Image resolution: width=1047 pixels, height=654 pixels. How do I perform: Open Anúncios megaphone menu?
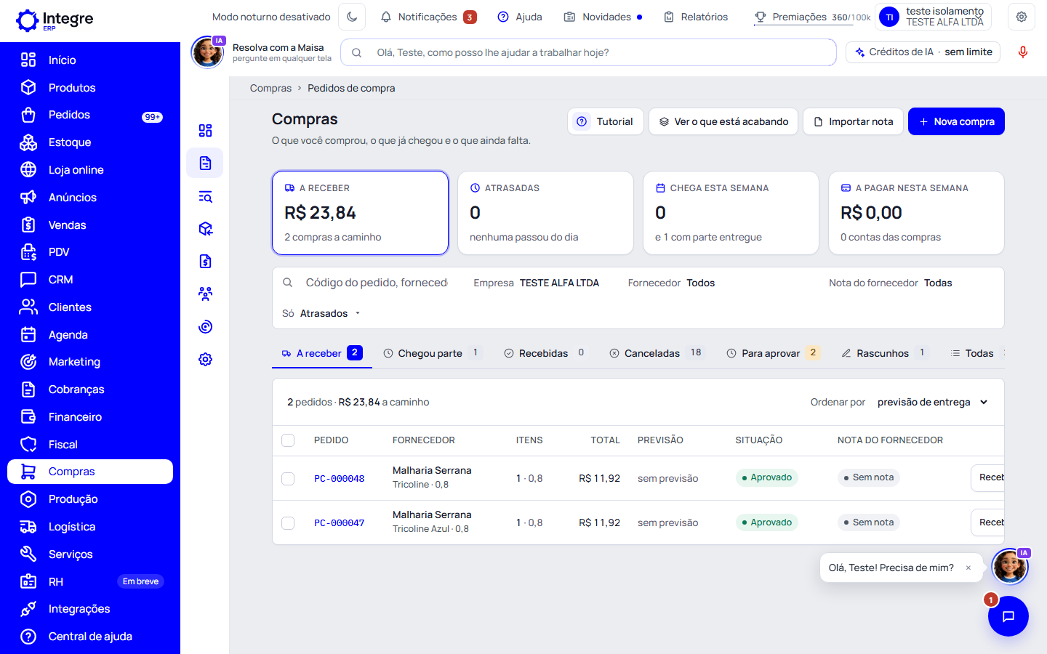tap(90, 198)
